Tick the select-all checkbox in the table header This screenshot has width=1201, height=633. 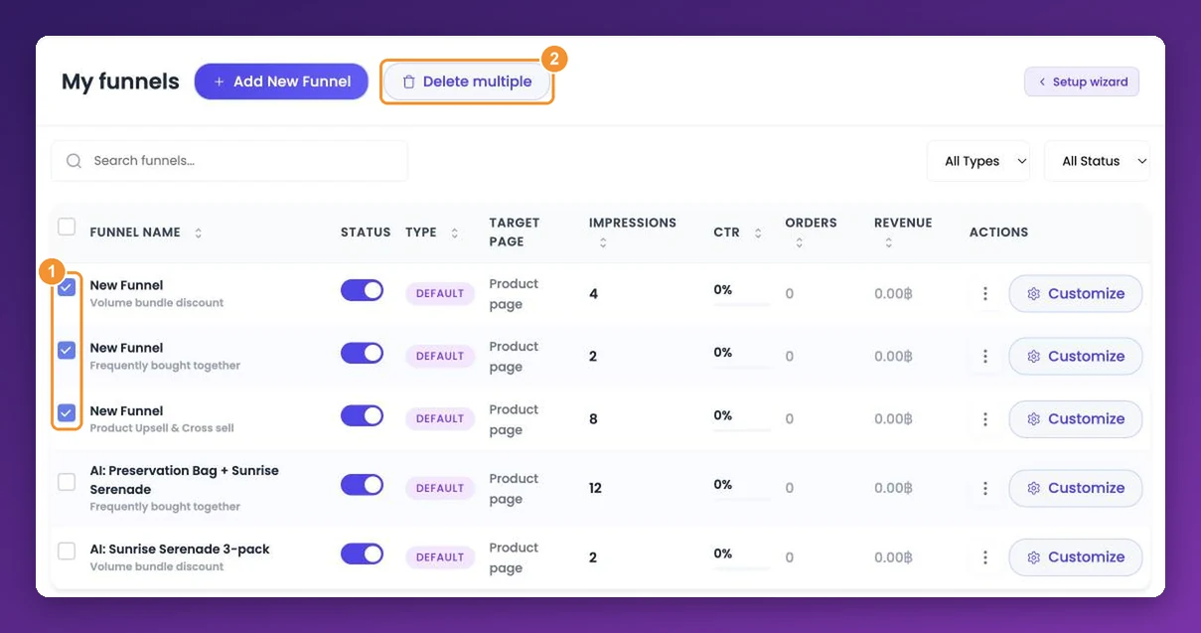tap(67, 227)
